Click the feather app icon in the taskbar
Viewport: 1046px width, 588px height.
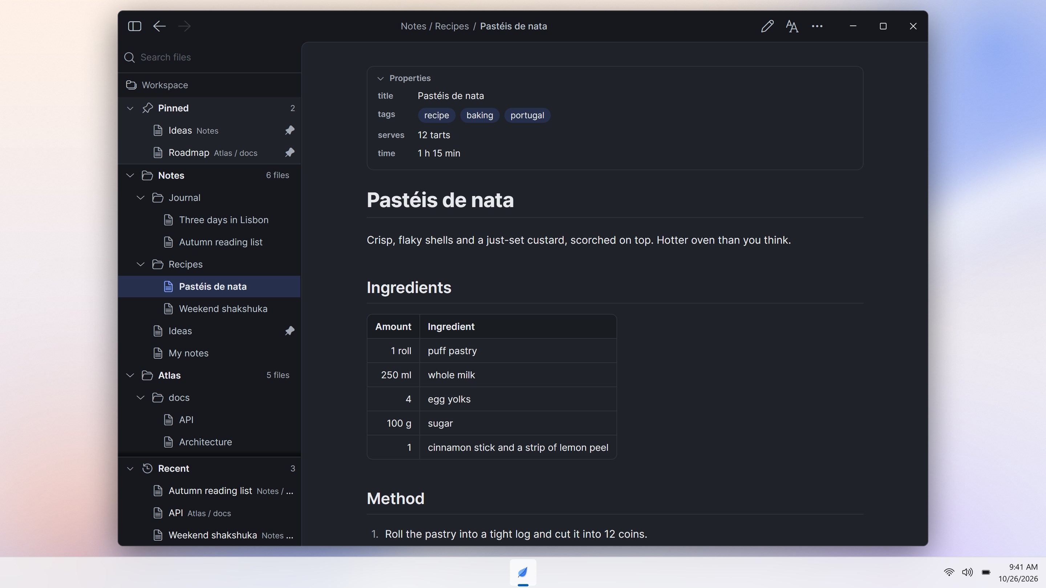pyautogui.click(x=523, y=573)
